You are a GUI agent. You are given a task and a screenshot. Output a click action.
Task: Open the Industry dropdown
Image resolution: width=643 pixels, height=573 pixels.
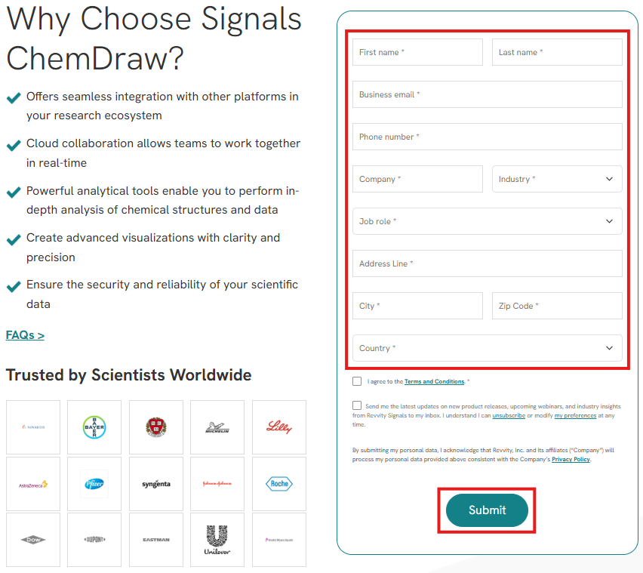(557, 179)
